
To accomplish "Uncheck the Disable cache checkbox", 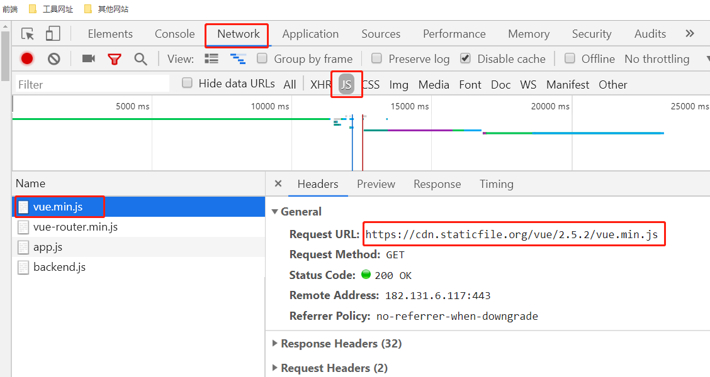I will 465,58.
